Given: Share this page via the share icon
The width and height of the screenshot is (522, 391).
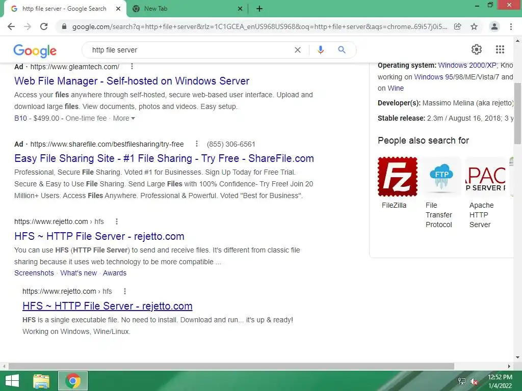Looking at the screenshot, I should click(x=458, y=26).
